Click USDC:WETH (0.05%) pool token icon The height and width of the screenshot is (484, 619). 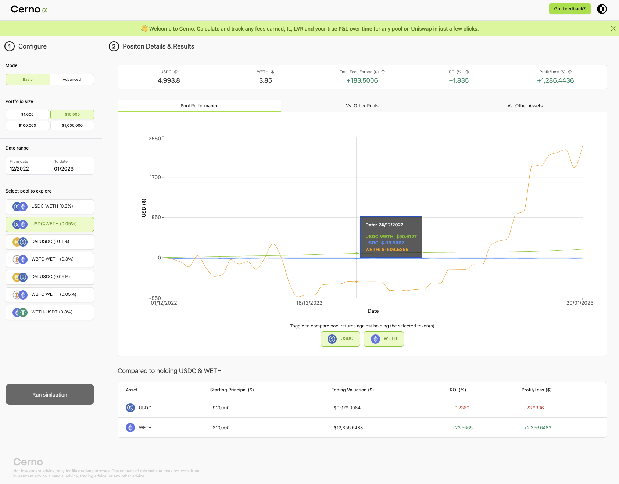(x=20, y=224)
